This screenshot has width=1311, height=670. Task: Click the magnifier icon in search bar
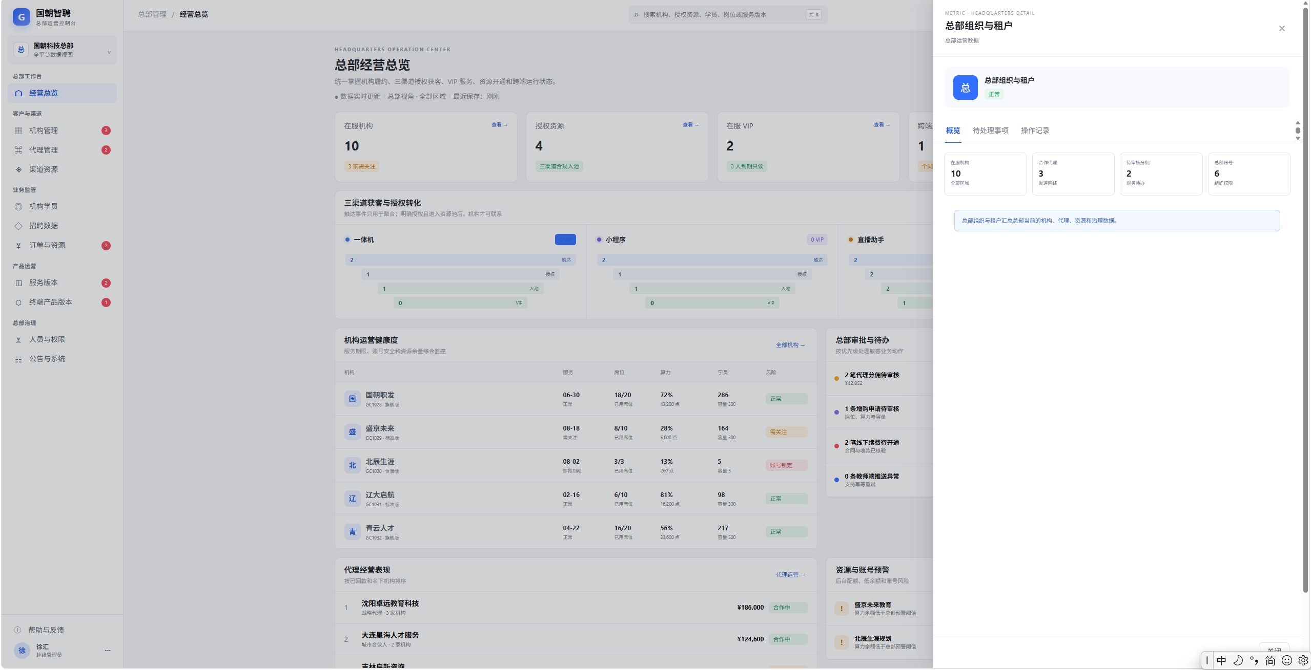tap(636, 15)
